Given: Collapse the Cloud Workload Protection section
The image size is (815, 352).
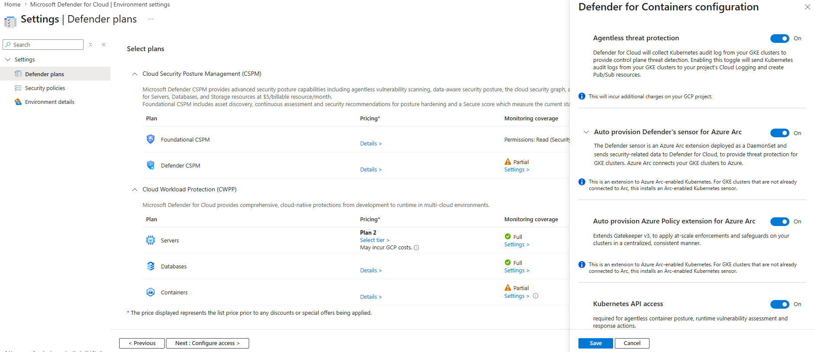Looking at the screenshot, I should click(135, 190).
